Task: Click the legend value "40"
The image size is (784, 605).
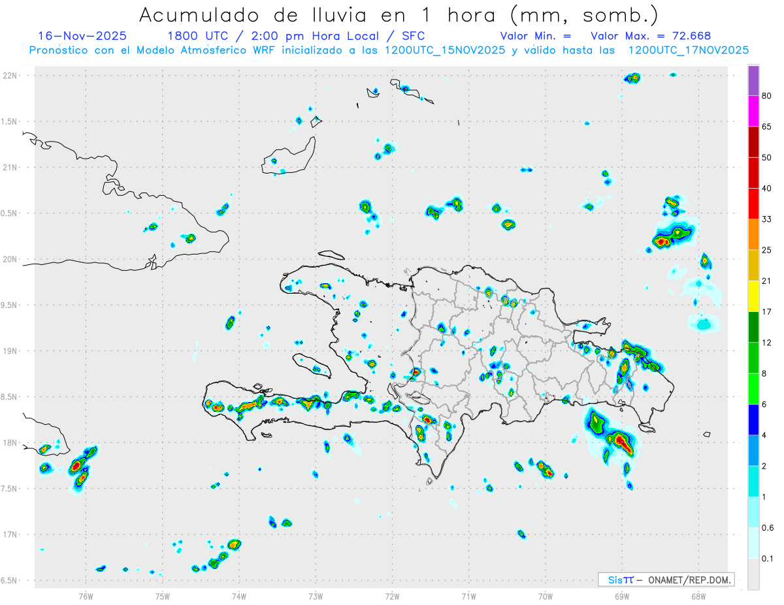Action: point(767,189)
